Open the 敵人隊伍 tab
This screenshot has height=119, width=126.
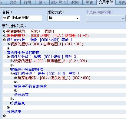coord(59,2)
